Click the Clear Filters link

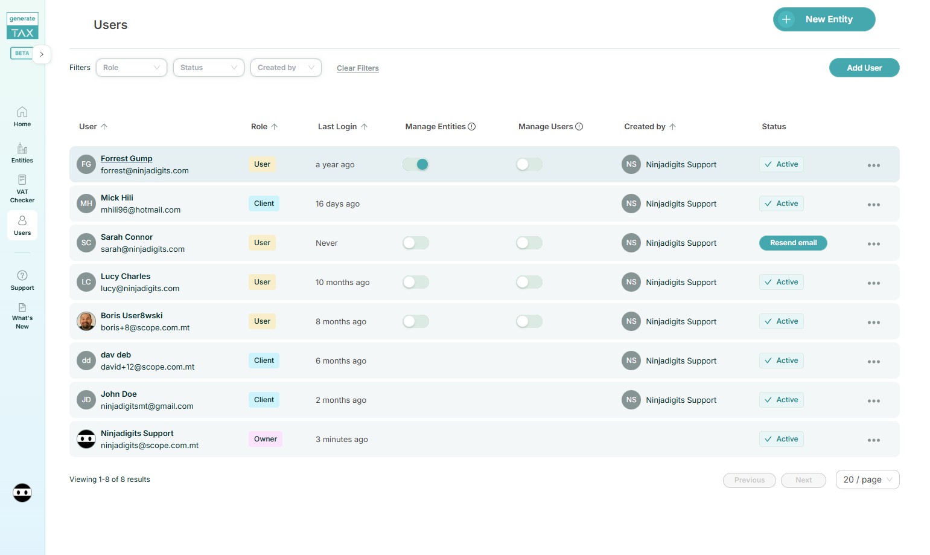(x=358, y=68)
